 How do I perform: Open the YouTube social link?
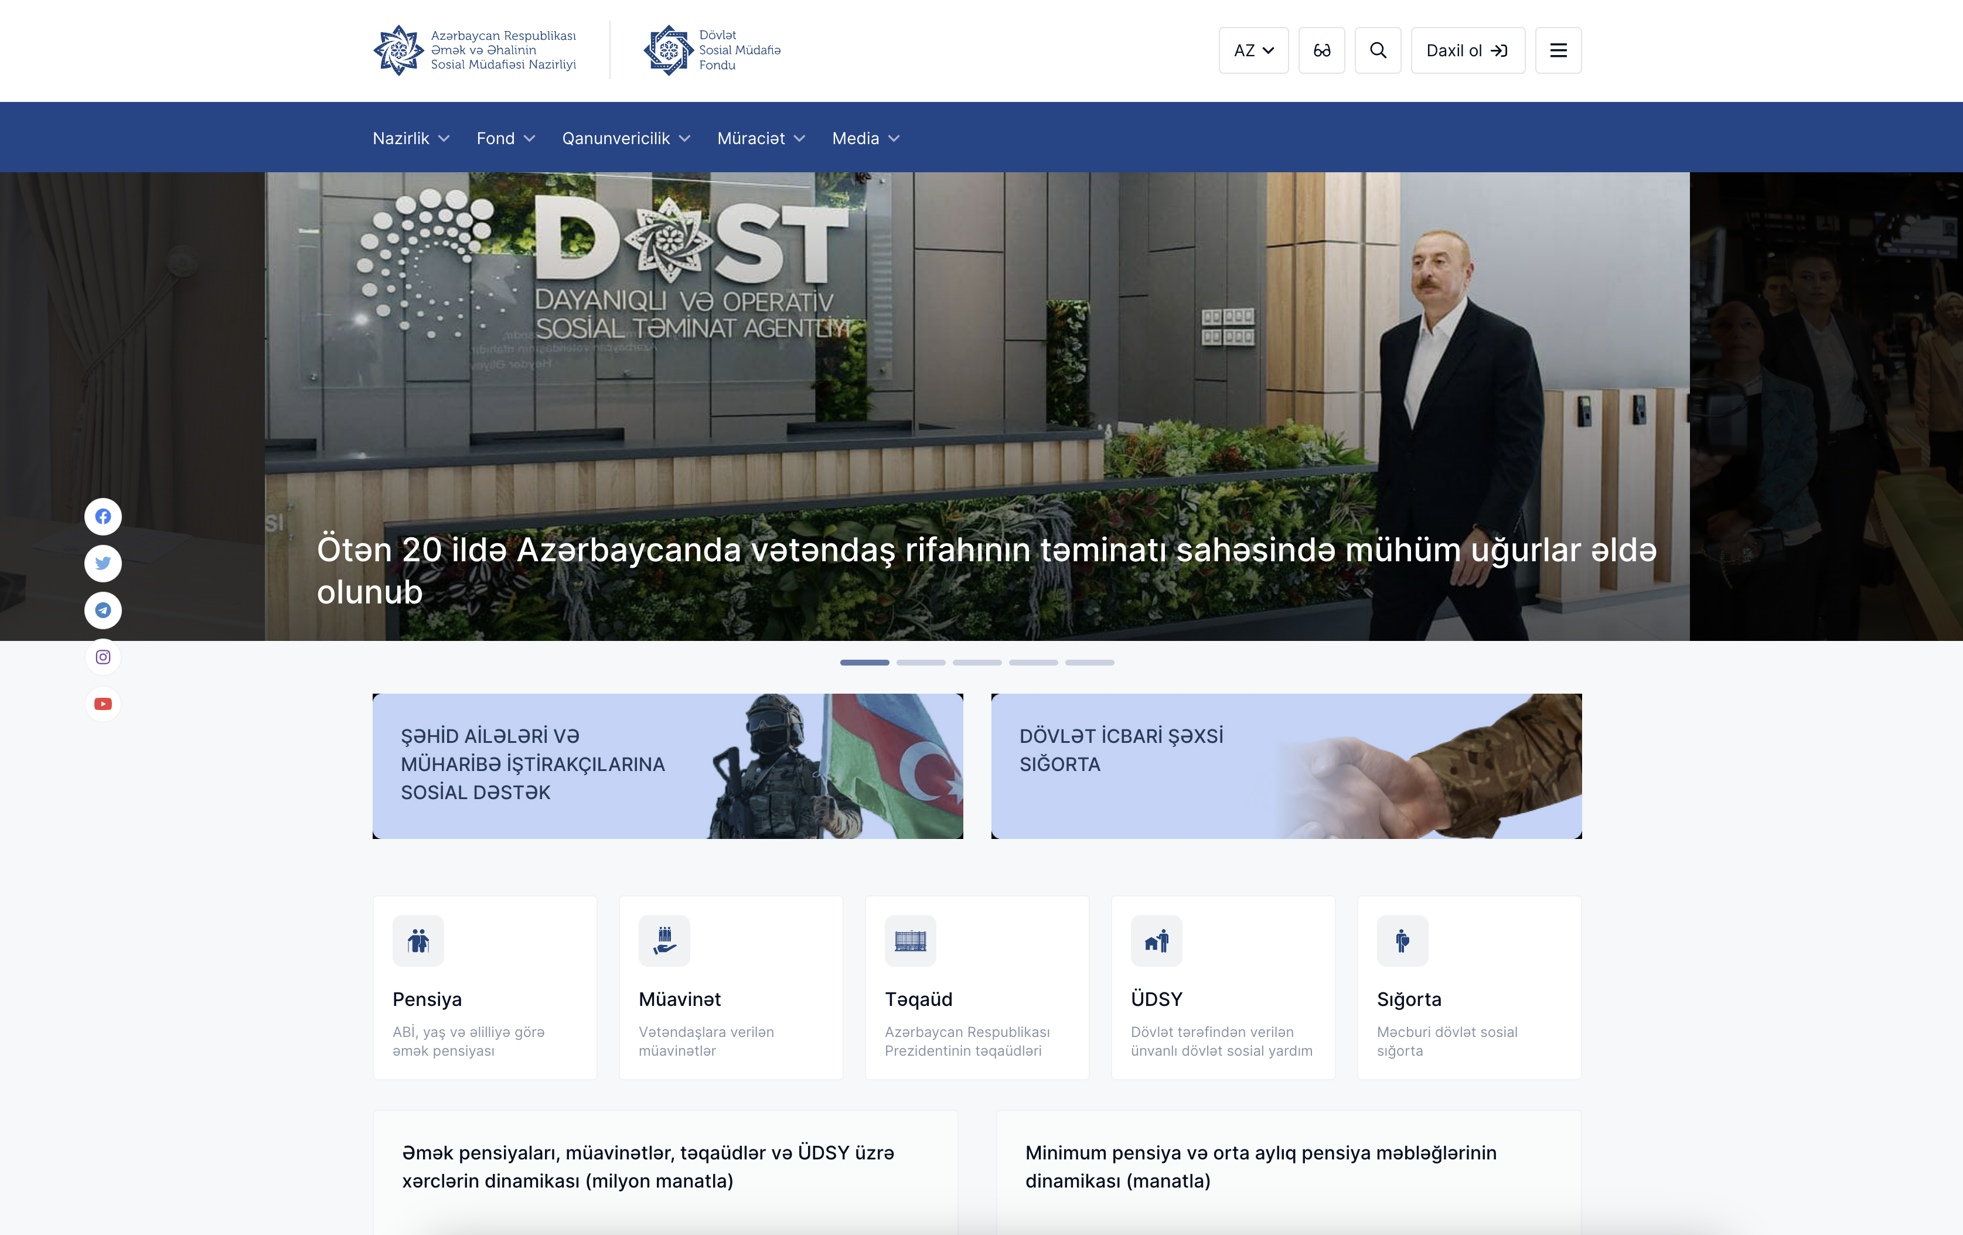pos(103,704)
